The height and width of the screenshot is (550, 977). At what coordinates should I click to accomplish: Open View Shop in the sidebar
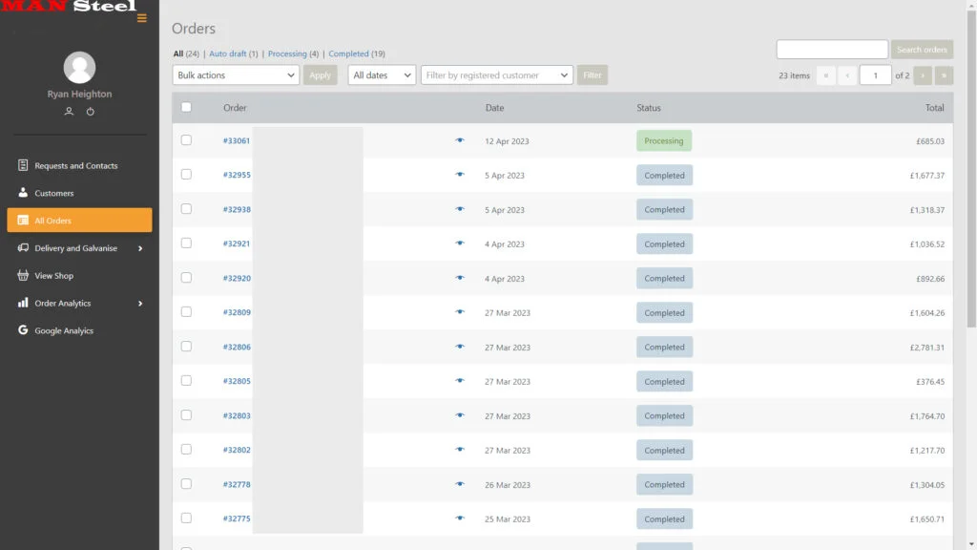[53, 276]
